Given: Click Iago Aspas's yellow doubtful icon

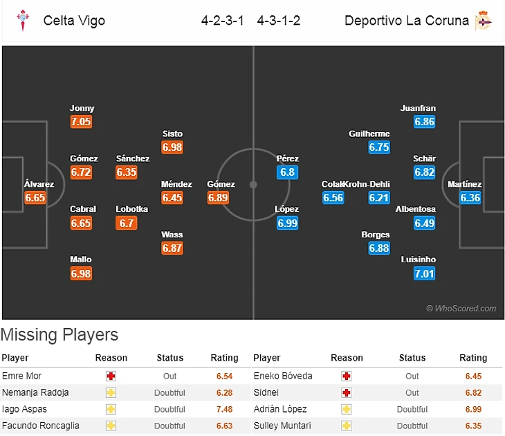Looking at the screenshot, I should 111,409.
